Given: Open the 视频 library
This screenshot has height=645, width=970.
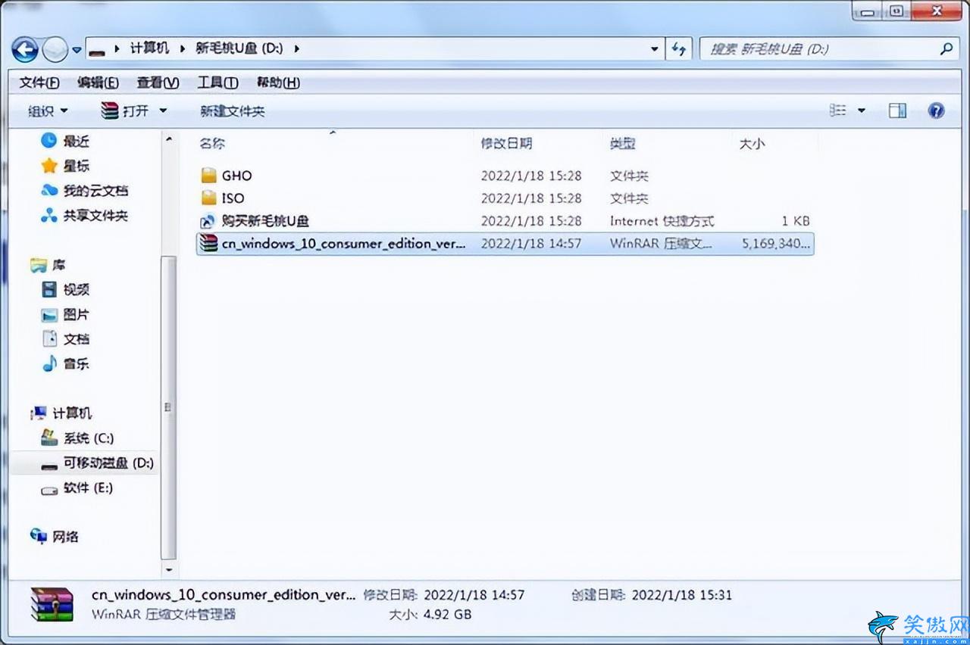Looking at the screenshot, I should pyautogui.click(x=65, y=289).
